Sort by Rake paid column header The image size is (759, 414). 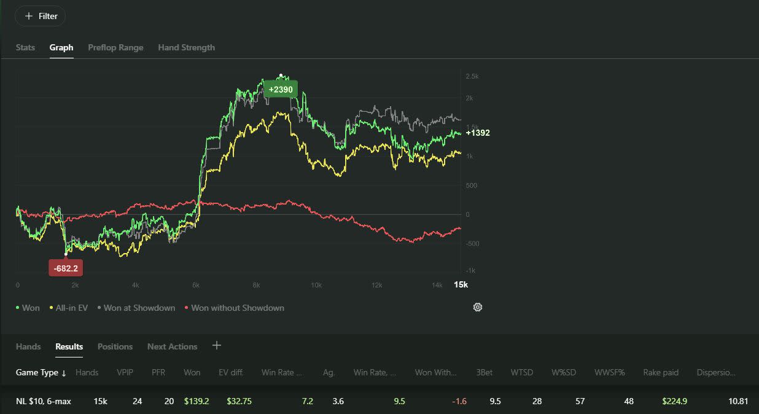click(660, 372)
